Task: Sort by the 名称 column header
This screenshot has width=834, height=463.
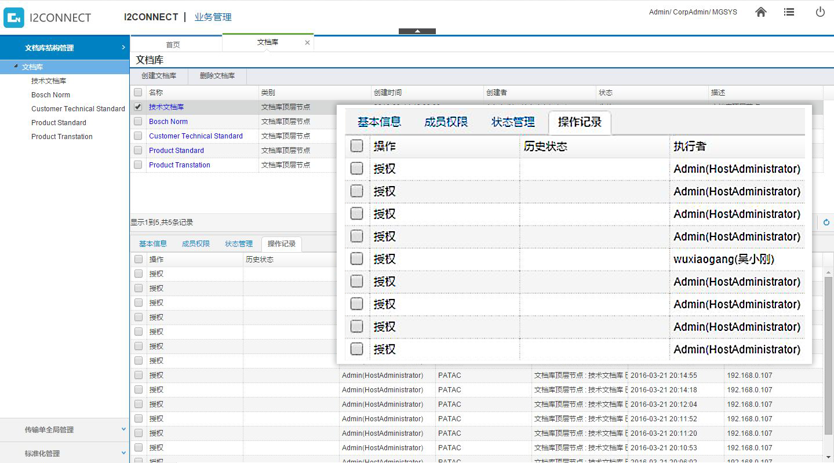Action: 202,92
